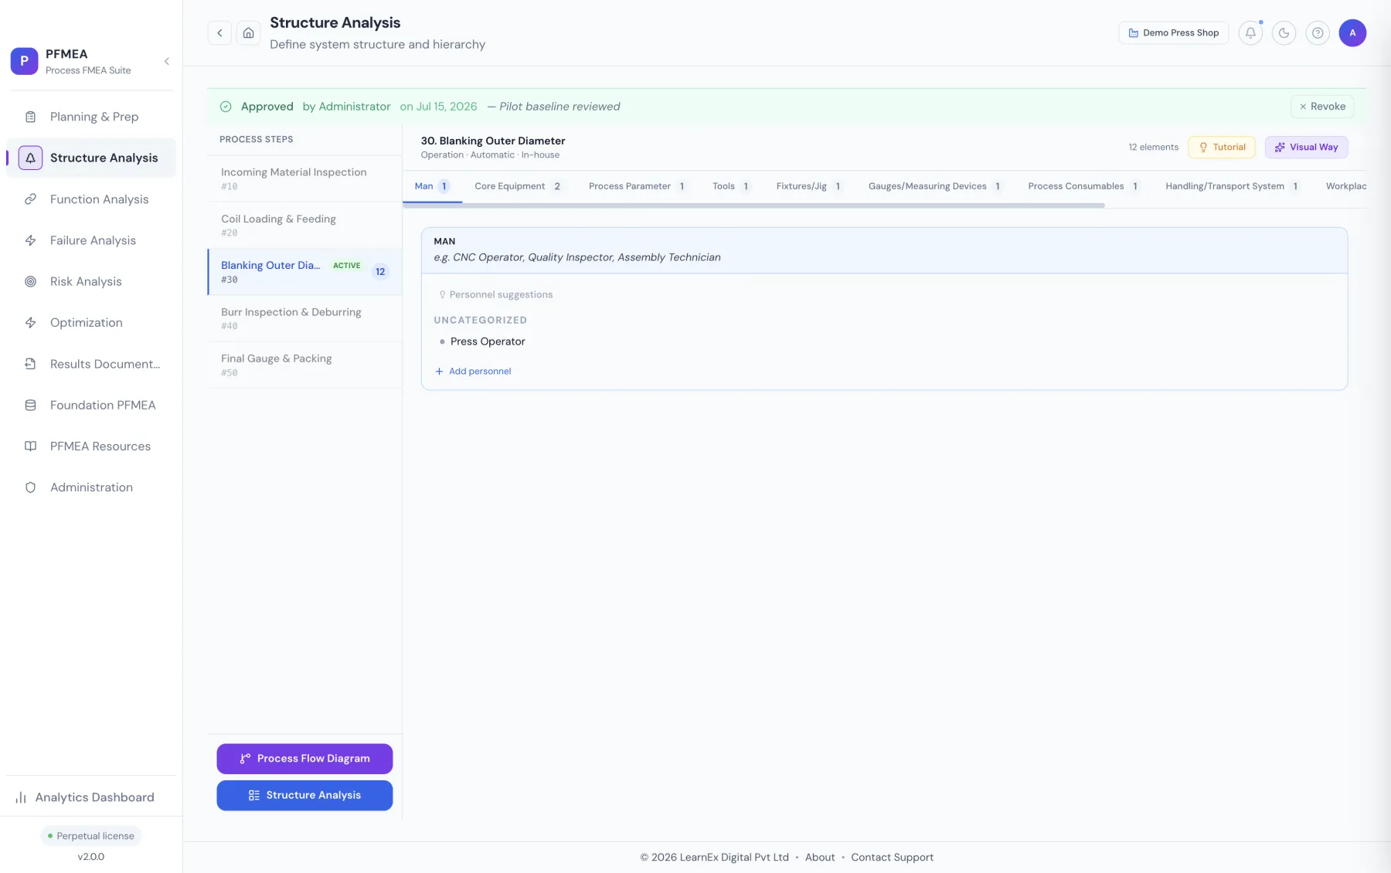Open Gauges/Measuring Devices tab
The height and width of the screenshot is (873, 1391).
[x=935, y=186]
